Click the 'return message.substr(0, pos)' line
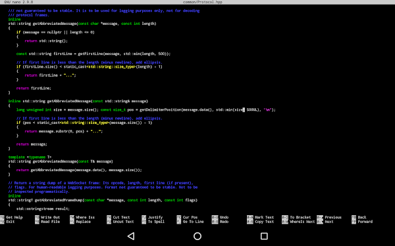The image size is (395, 246). [63, 131]
